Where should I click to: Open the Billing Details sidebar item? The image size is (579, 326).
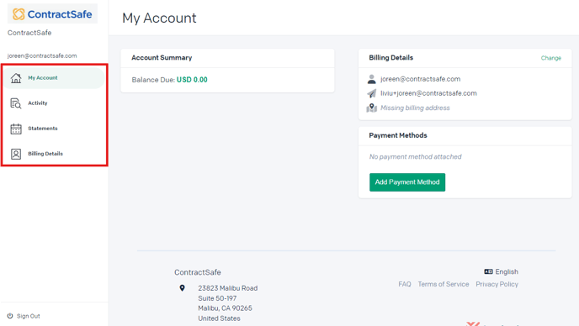(x=54, y=154)
